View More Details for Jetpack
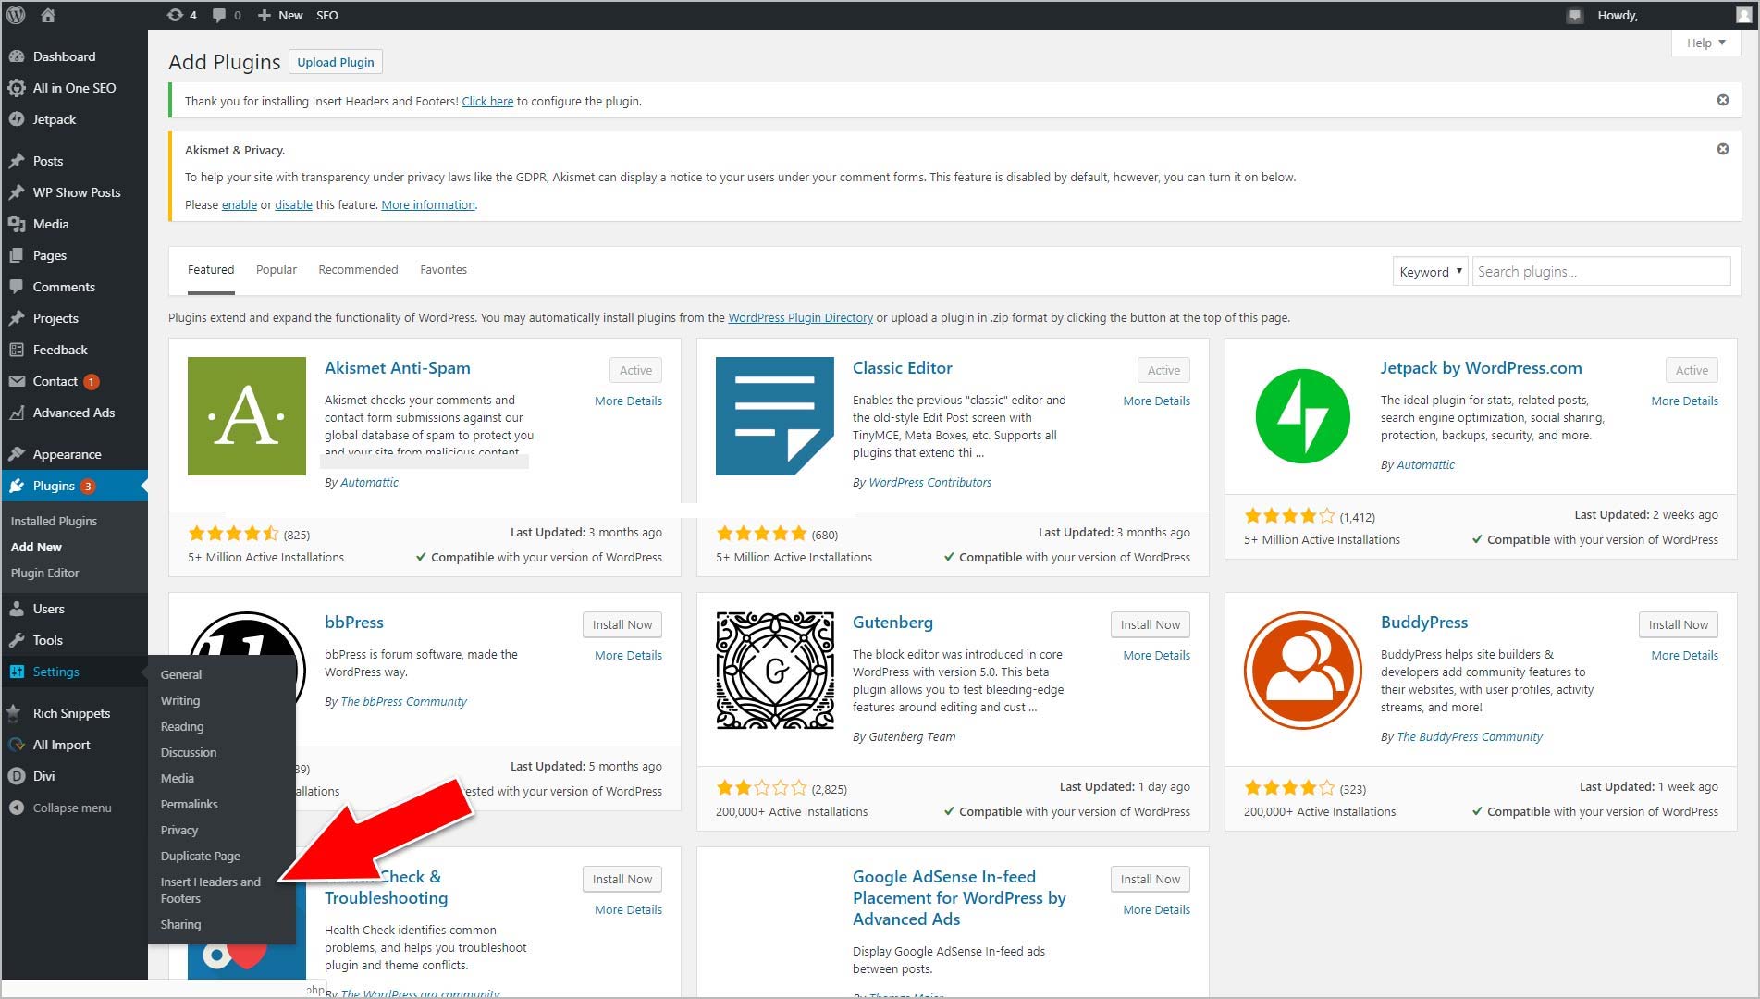 (x=1684, y=401)
